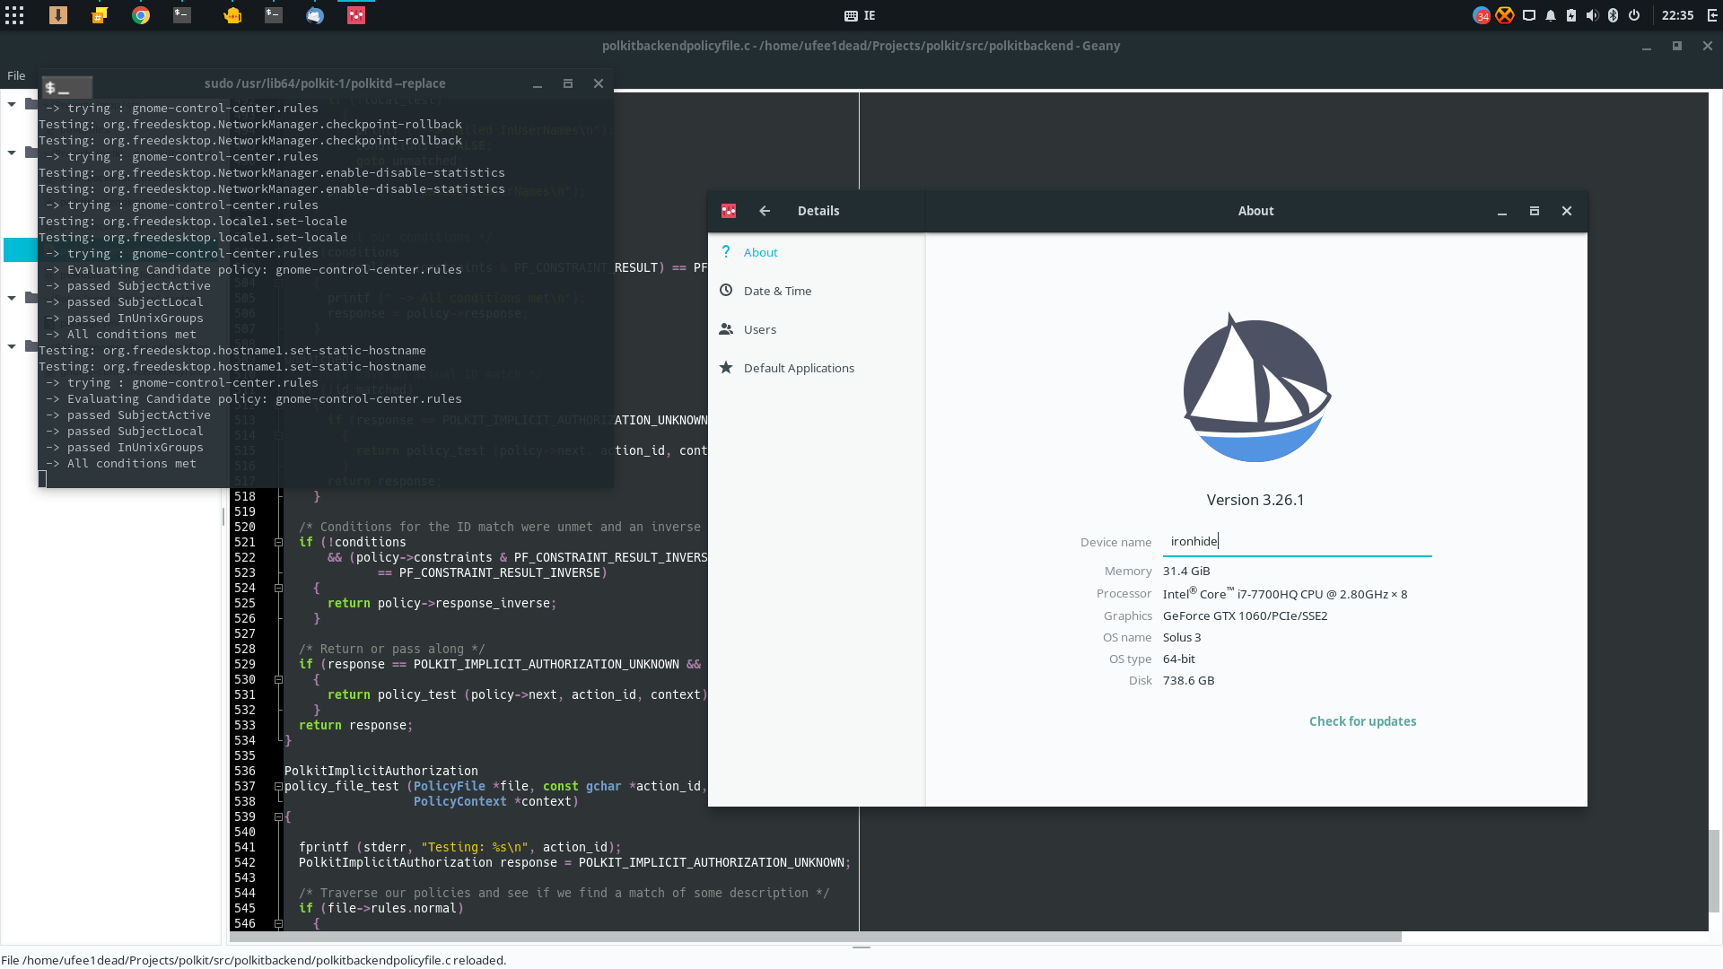The width and height of the screenshot is (1723, 969).
Task: Open the About panel in the Details sidebar
Action: 817,252
